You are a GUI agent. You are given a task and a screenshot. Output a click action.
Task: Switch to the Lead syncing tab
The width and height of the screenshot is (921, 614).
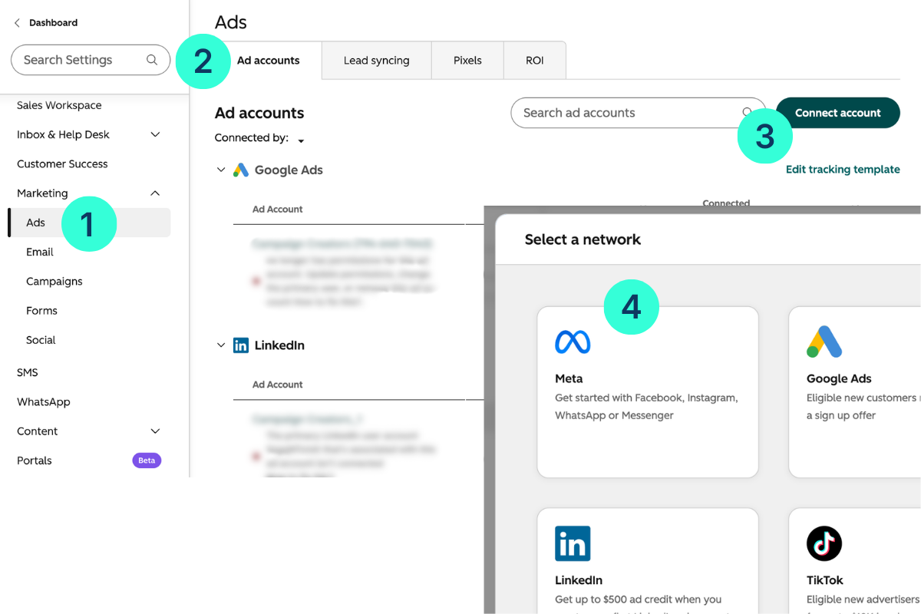(x=376, y=61)
